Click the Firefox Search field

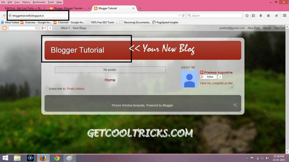click(x=215, y=16)
